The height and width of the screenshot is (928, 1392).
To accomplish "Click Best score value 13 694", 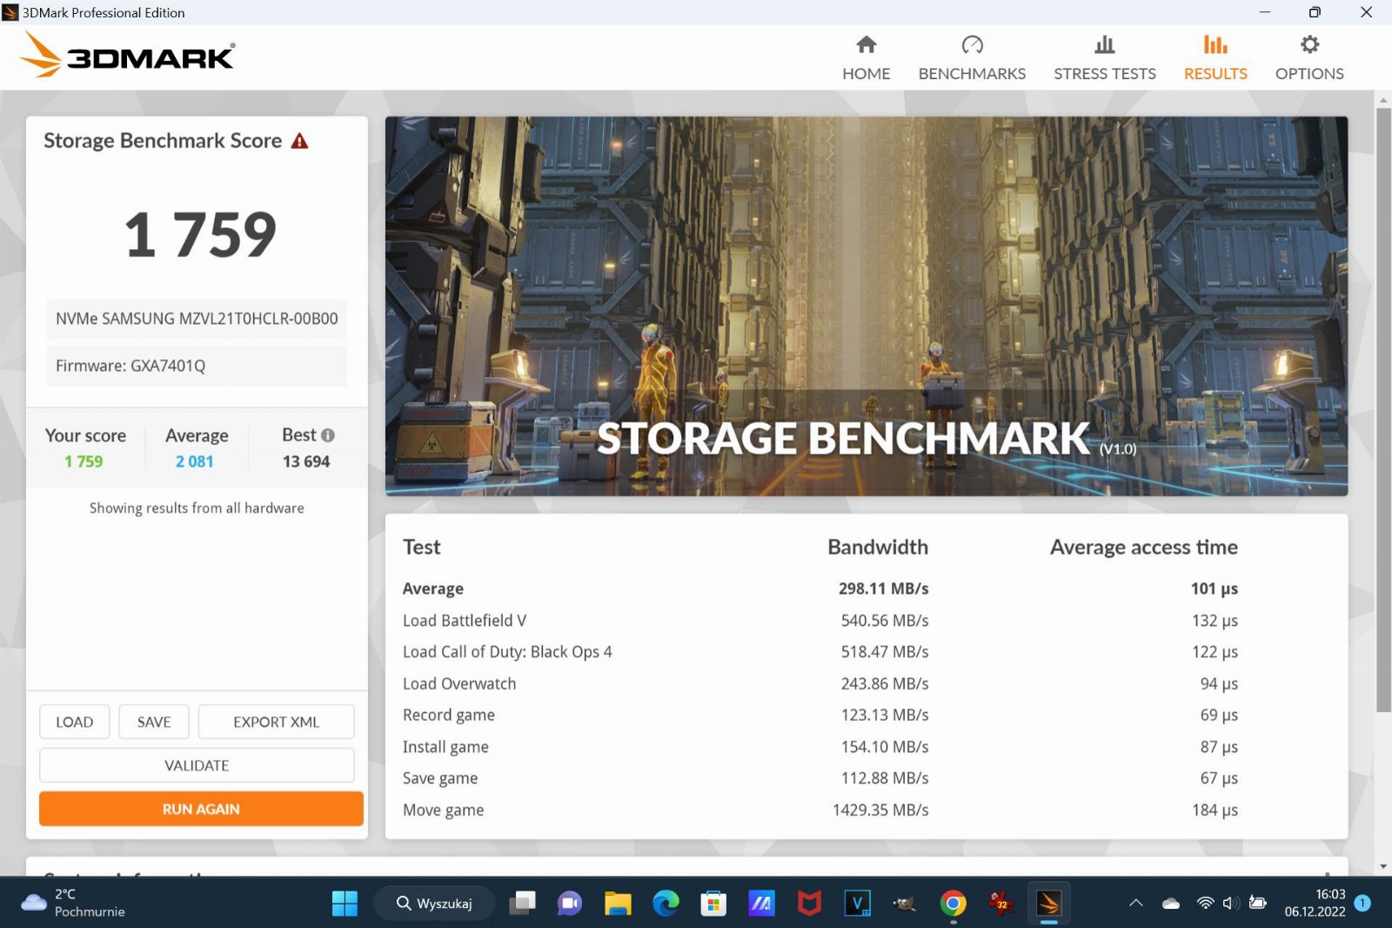I will click(306, 461).
